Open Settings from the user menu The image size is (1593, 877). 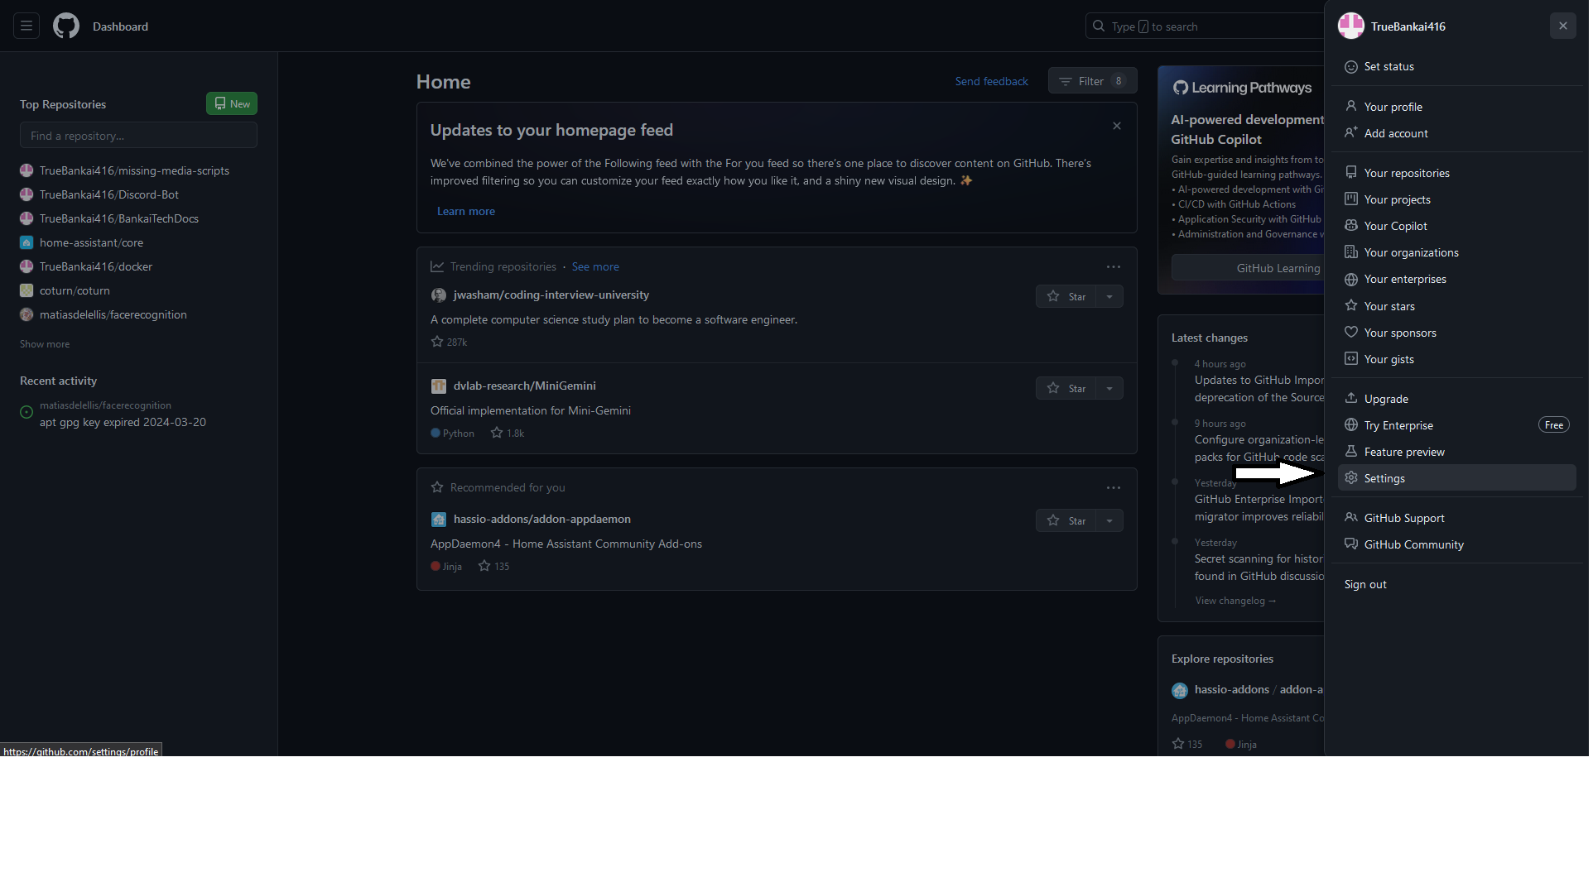[1456, 478]
